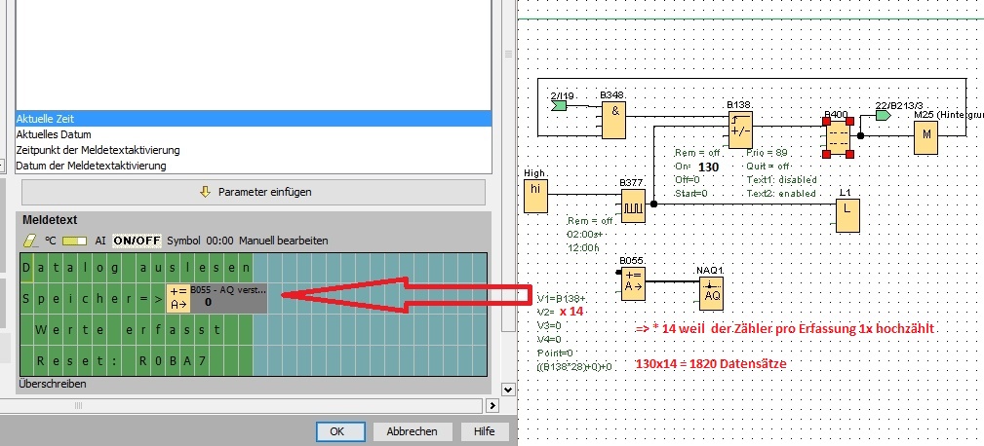Click the NAQ1 analog output block
This screenshot has height=446, width=984.
(x=711, y=291)
